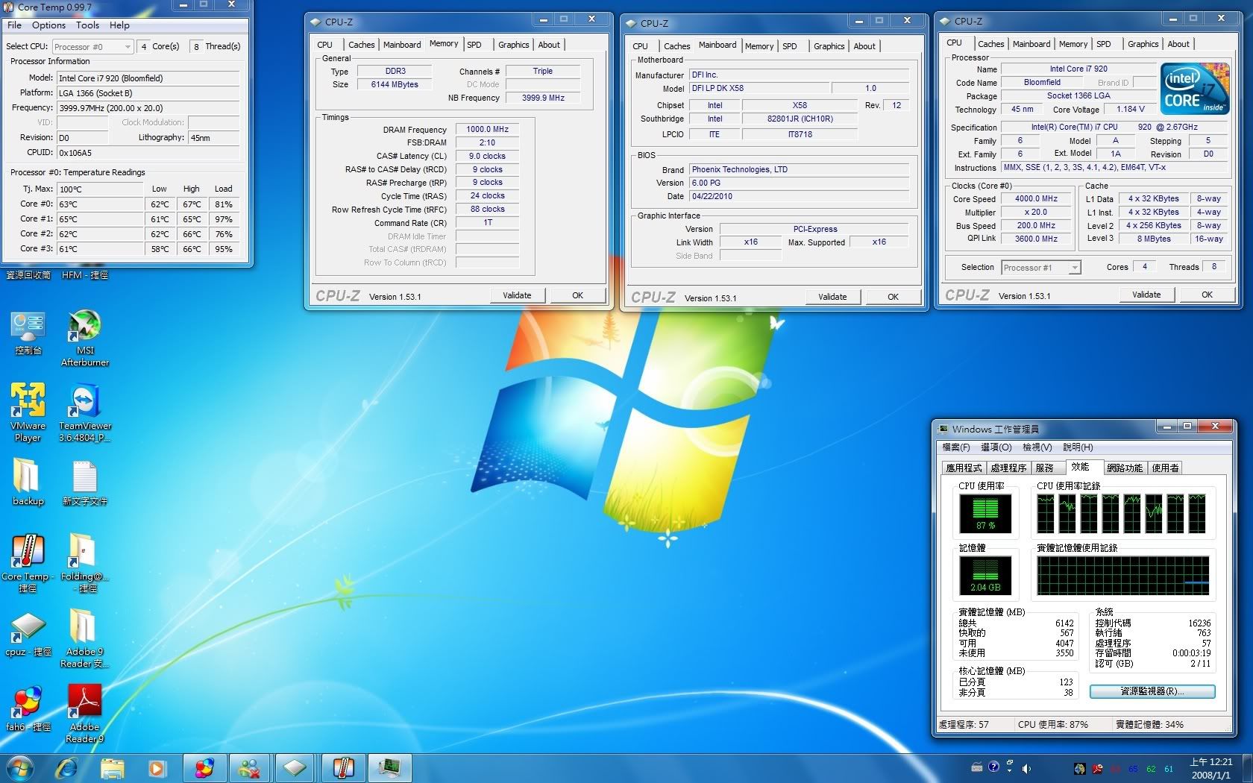This screenshot has height=783, width=1253.
Task: Launch the fah6 desktop shortcut
Action: (x=28, y=708)
